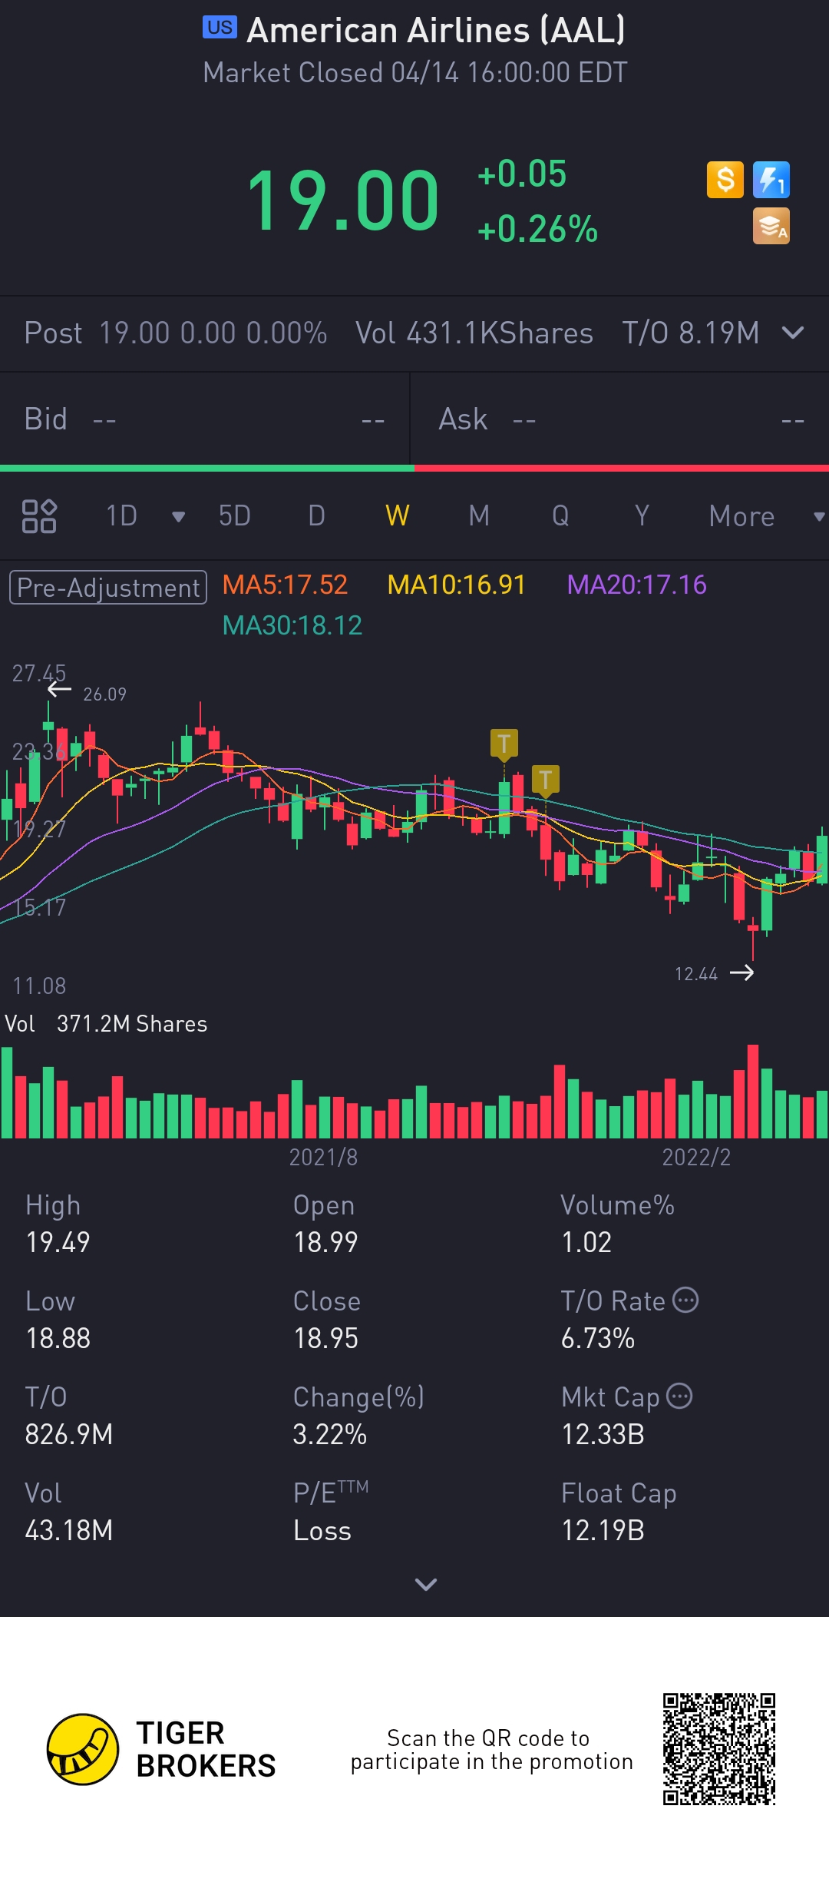The height and width of the screenshot is (1882, 829).
Task: Tap the Mkt Cap 12.33B value
Action: click(x=603, y=1435)
